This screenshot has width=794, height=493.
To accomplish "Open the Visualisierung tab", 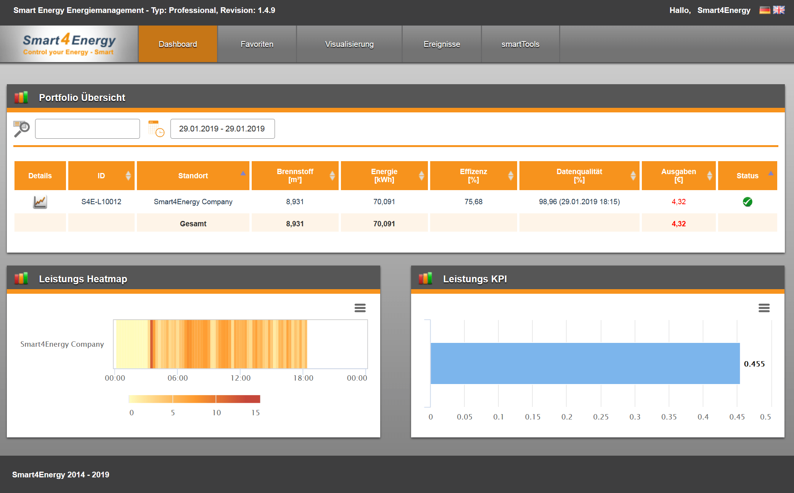I will pyautogui.click(x=349, y=44).
